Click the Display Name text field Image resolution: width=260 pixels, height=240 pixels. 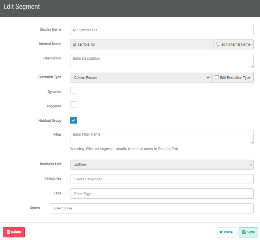pos(162,30)
